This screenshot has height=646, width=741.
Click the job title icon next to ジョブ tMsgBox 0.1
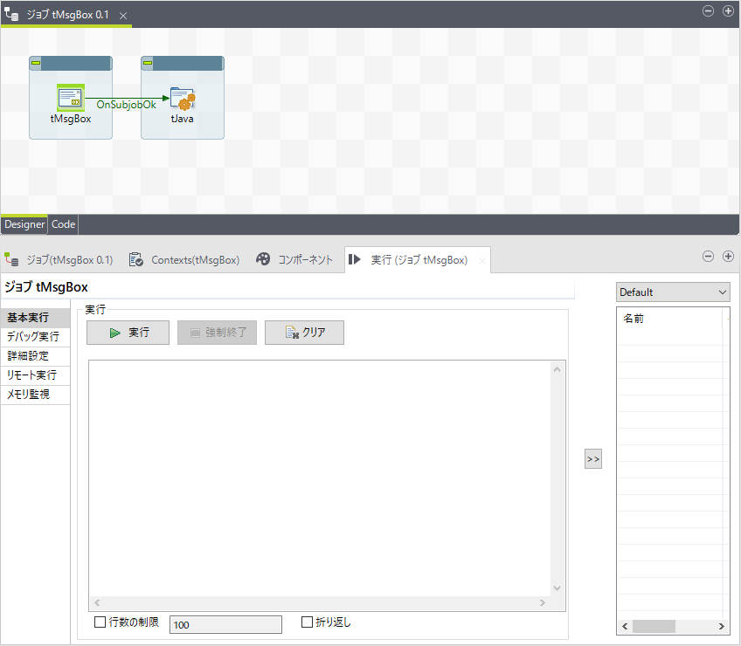coord(10,15)
